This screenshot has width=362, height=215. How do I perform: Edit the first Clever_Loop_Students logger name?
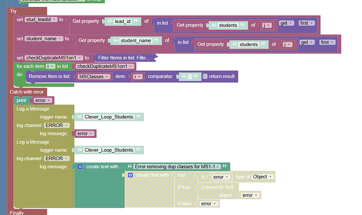109,117
